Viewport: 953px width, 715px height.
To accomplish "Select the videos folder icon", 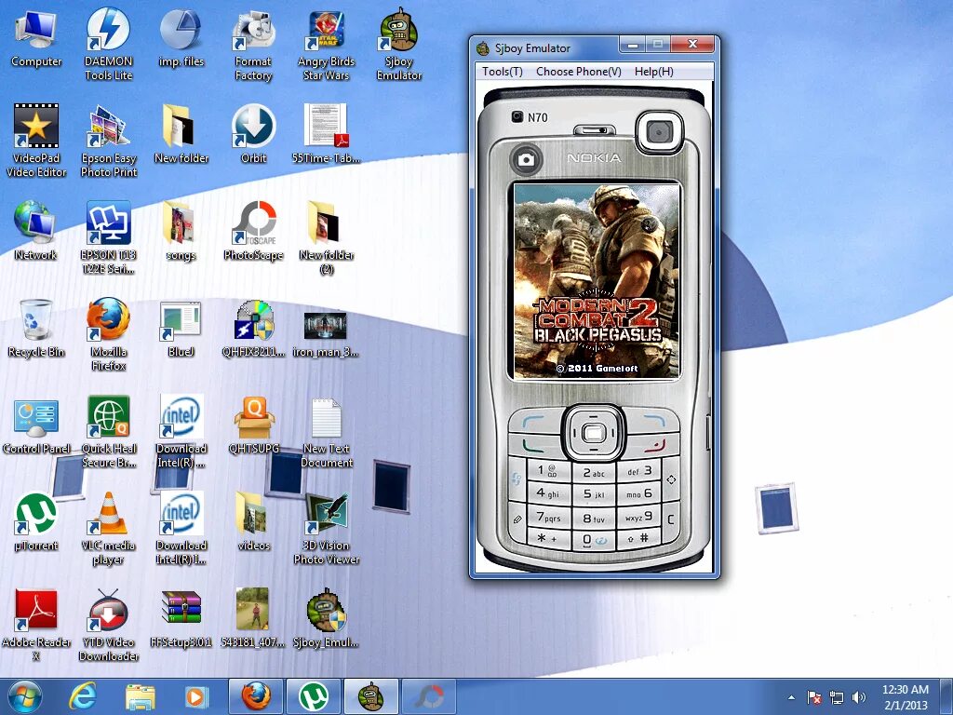I will pos(253,521).
